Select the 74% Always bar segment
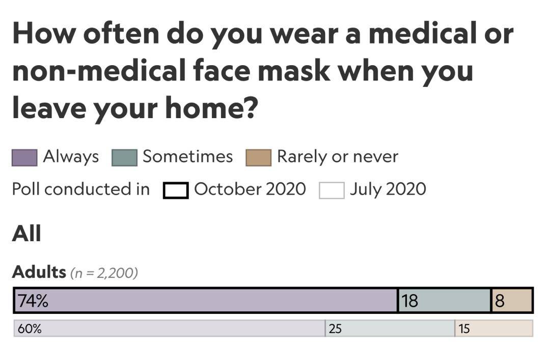The image size is (548, 348). click(206, 300)
